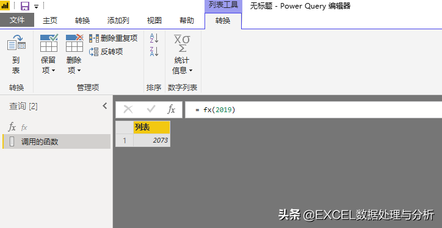Confirm the formula with the checkmark
This screenshot has height=228, width=442.
(151, 110)
